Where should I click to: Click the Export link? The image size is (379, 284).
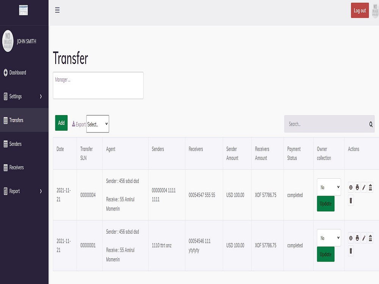(x=79, y=124)
